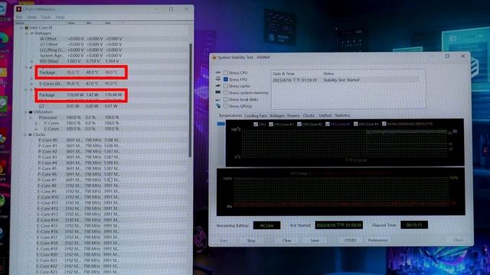This screenshot has height=275, width=490.
Task: Click the Utilization section icon
Action: [31, 112]
